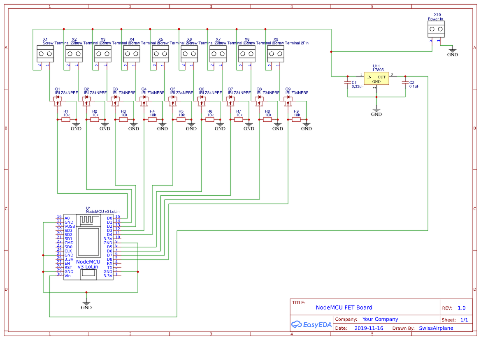Click the wire junction left of C1
481x340 pixels.
point(348,76)
